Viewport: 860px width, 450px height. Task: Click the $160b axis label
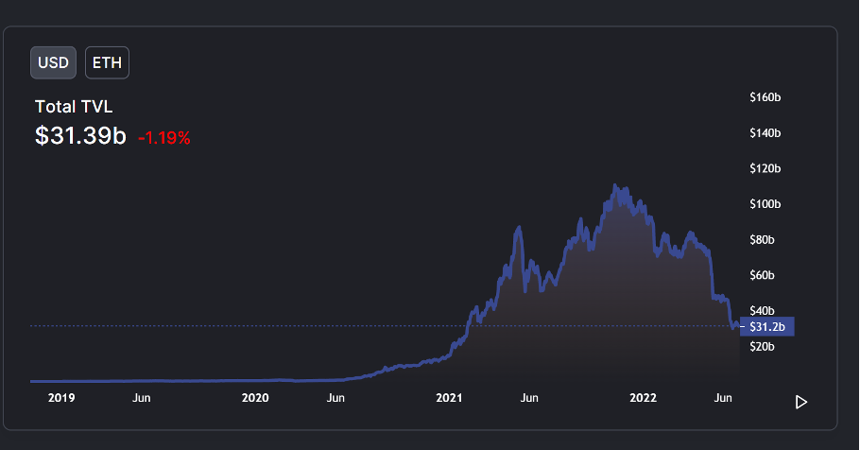coord(765,97)
